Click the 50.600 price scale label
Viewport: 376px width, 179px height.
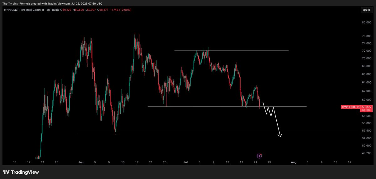(x=366, y=146)
